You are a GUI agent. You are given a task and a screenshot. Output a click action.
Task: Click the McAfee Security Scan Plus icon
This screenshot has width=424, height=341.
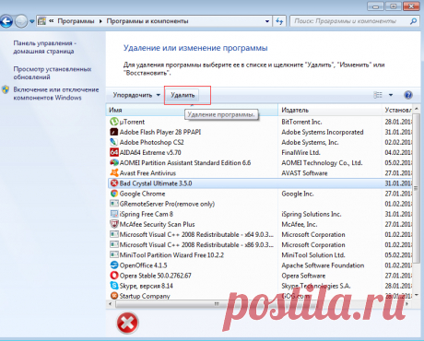click(x=114, y=224)
